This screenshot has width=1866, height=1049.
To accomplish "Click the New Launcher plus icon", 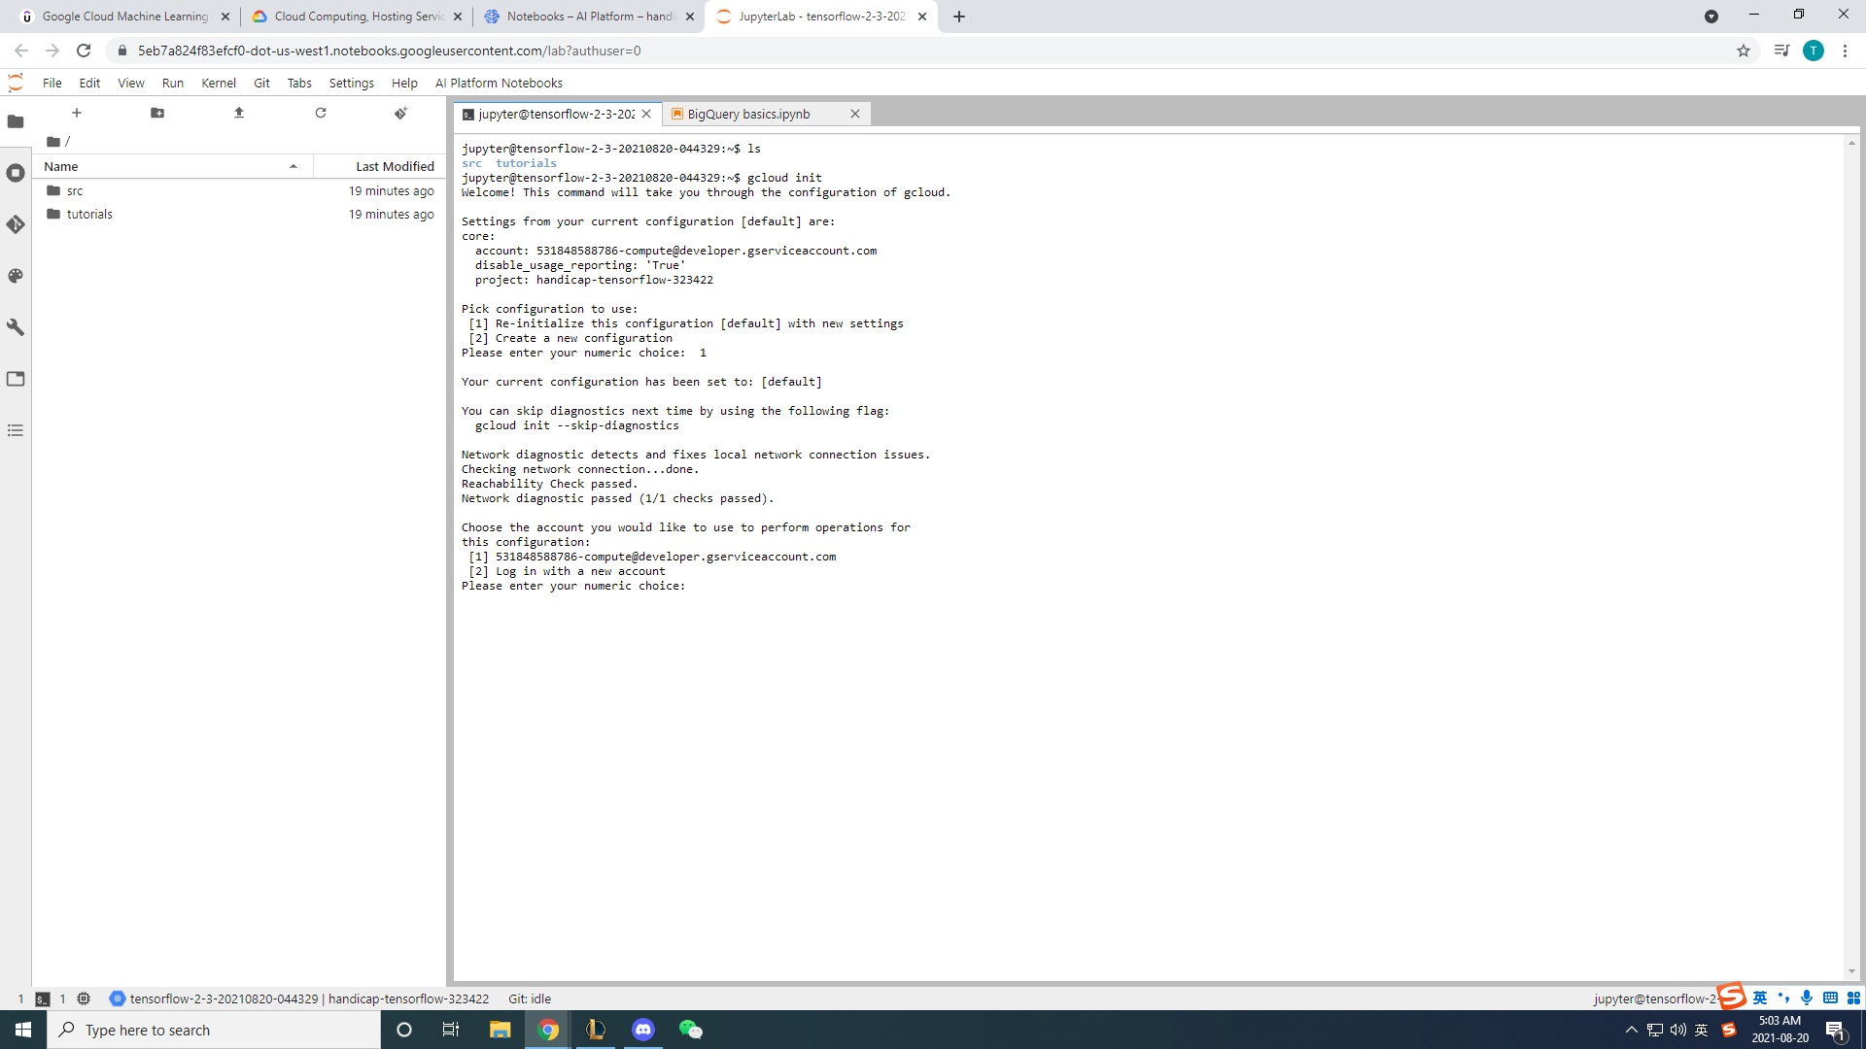I will click(77, 113).
